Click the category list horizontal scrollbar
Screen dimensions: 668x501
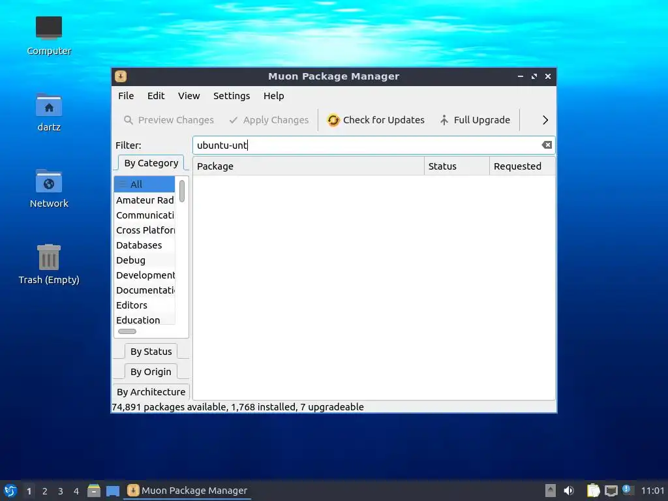click(127, 331)
